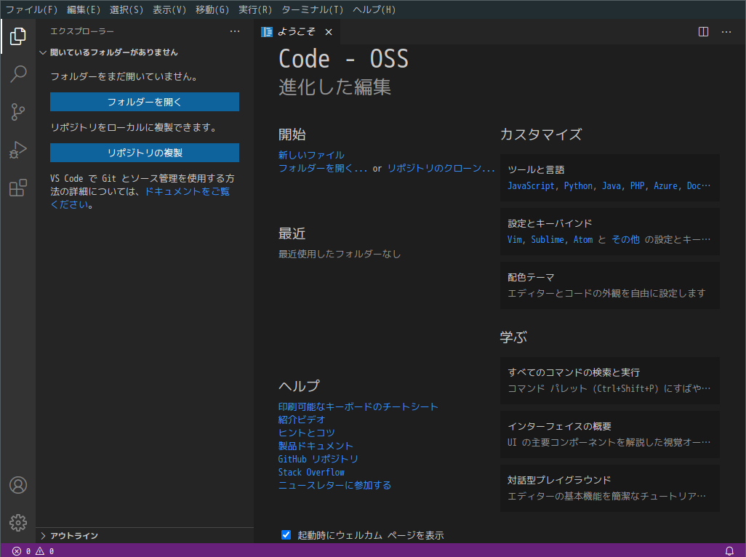Screen dimensions: 746x557
Task: Click the Java language link
Action: 611,186
